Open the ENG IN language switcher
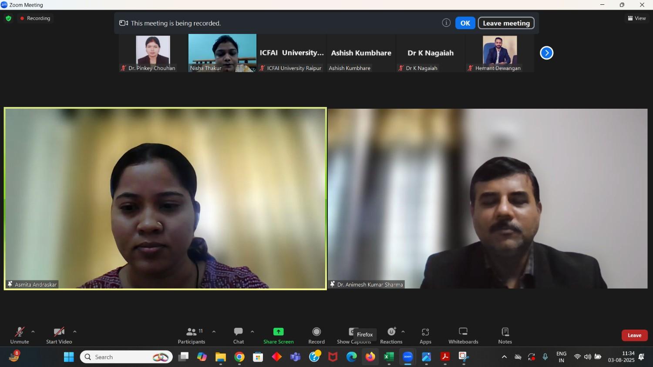The width and height of the screenshot is (653, 367). (x=562, y=357)
